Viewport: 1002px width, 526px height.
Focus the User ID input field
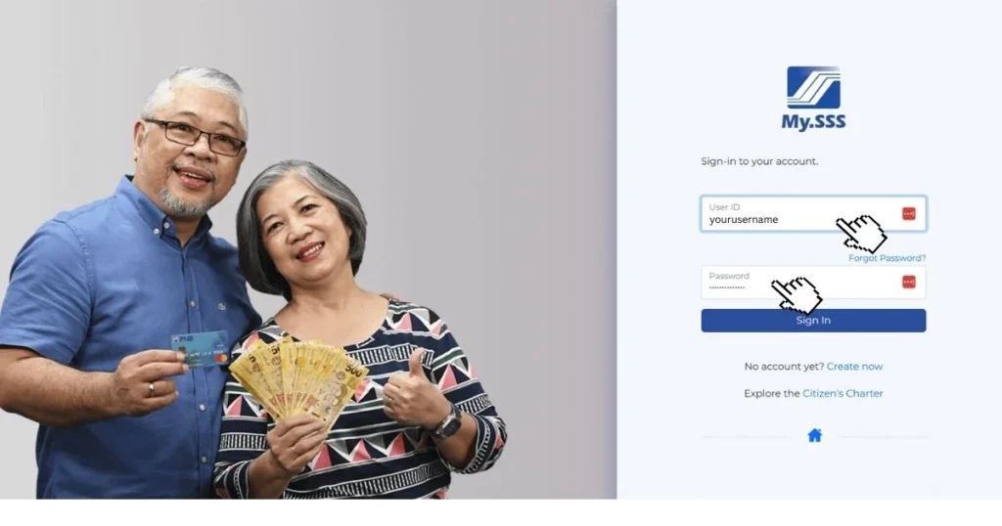(x=813, y=214)
